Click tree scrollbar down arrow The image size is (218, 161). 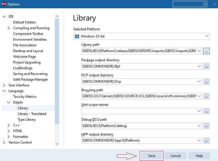[x=57, y=144]
